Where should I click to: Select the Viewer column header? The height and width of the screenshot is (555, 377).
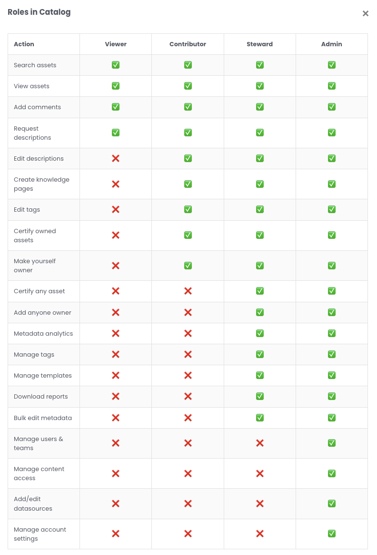[x=116, y=44]
